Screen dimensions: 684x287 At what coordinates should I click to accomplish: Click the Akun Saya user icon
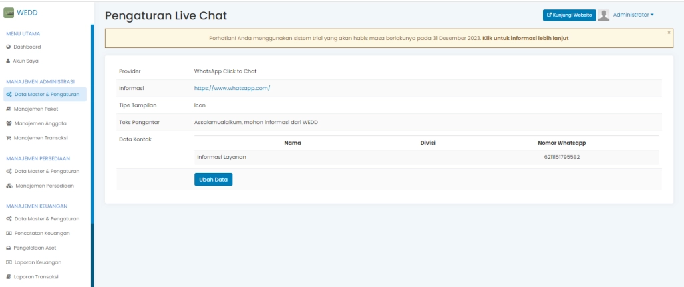(x=8, y=61)
